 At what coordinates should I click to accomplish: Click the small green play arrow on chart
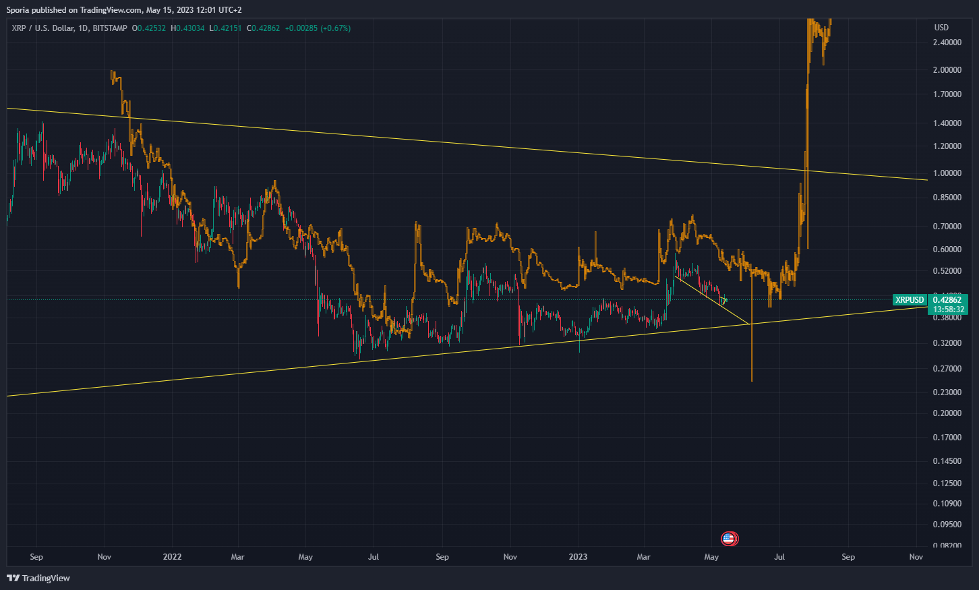click(x=723, y=300)
